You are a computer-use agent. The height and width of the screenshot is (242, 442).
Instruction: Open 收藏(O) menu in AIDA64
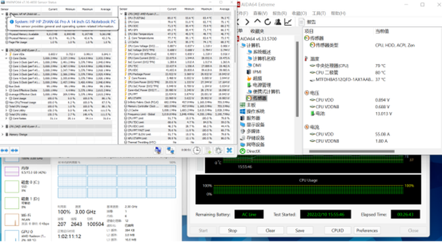point(299,13)
